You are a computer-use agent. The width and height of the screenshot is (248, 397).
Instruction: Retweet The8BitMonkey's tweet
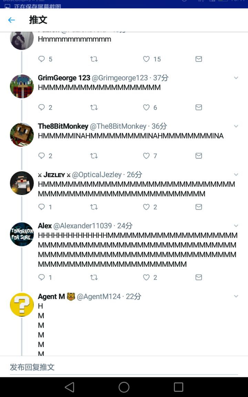pyautogui.click(x=94, y=156)
